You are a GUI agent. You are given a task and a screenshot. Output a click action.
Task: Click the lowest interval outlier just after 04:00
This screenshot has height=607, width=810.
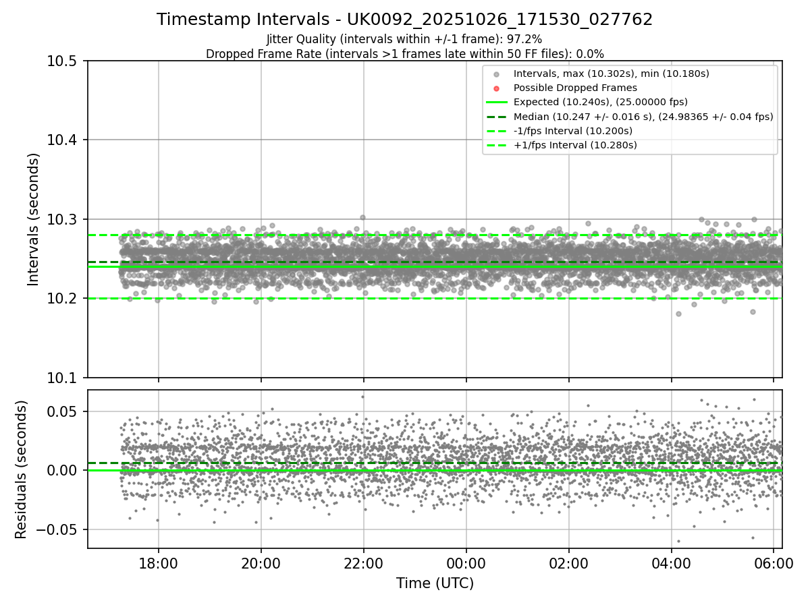pyautogui.click(x=678, y=314)
